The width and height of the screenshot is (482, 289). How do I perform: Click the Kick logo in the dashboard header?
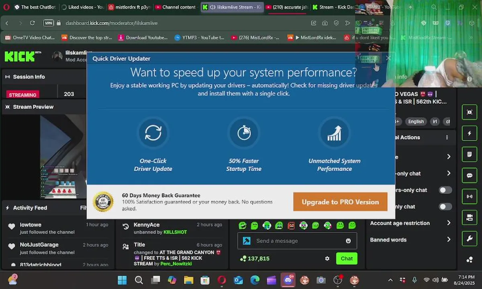20,57
